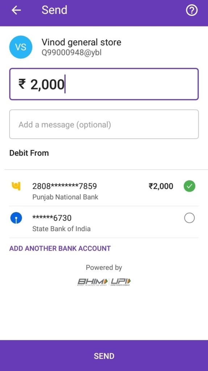Viewport: 208px width, 371px height.
Task: Tap the UPI logo
Action: pyautogui.click(x=121, y=282)
